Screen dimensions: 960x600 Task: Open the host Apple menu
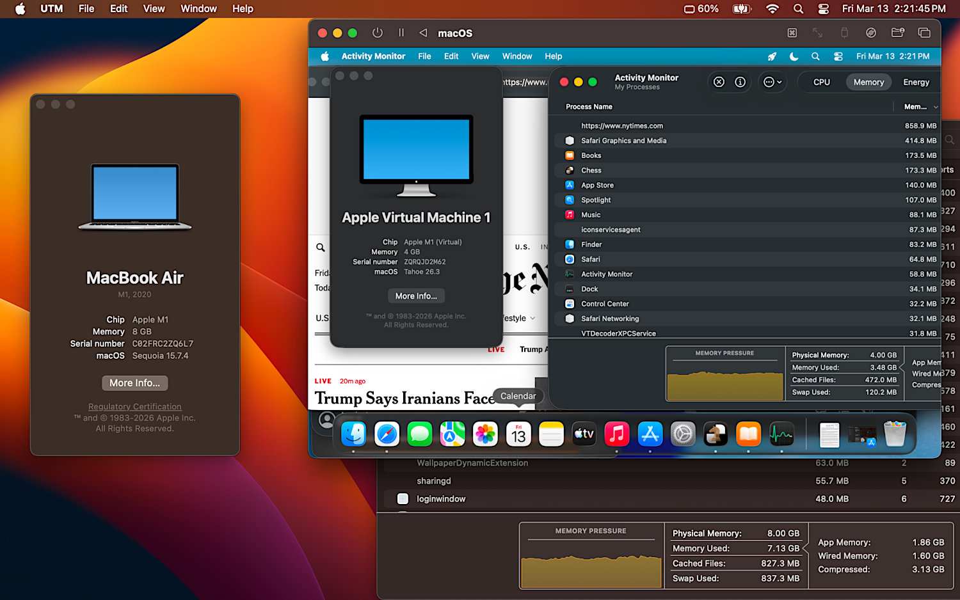(x=20, y=9)
